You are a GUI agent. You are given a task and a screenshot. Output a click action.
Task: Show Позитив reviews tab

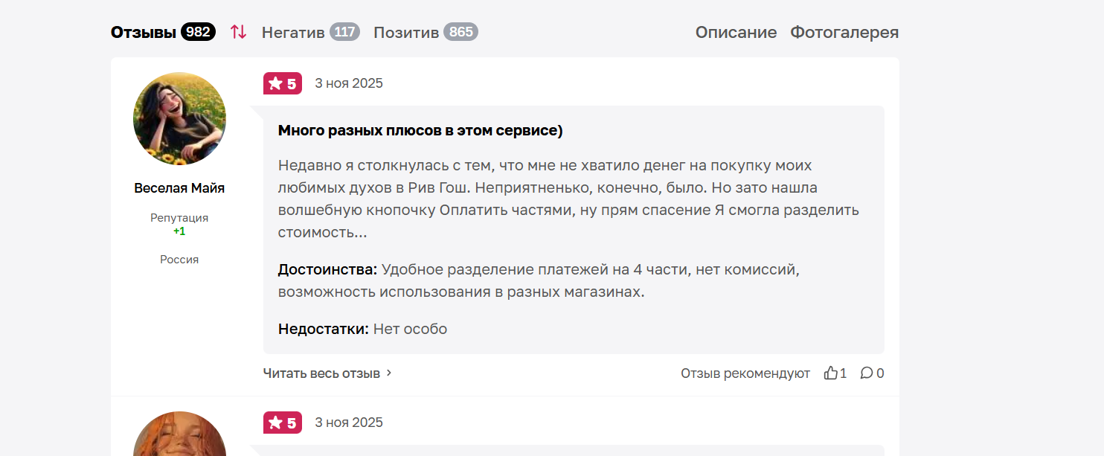[406, 32]
